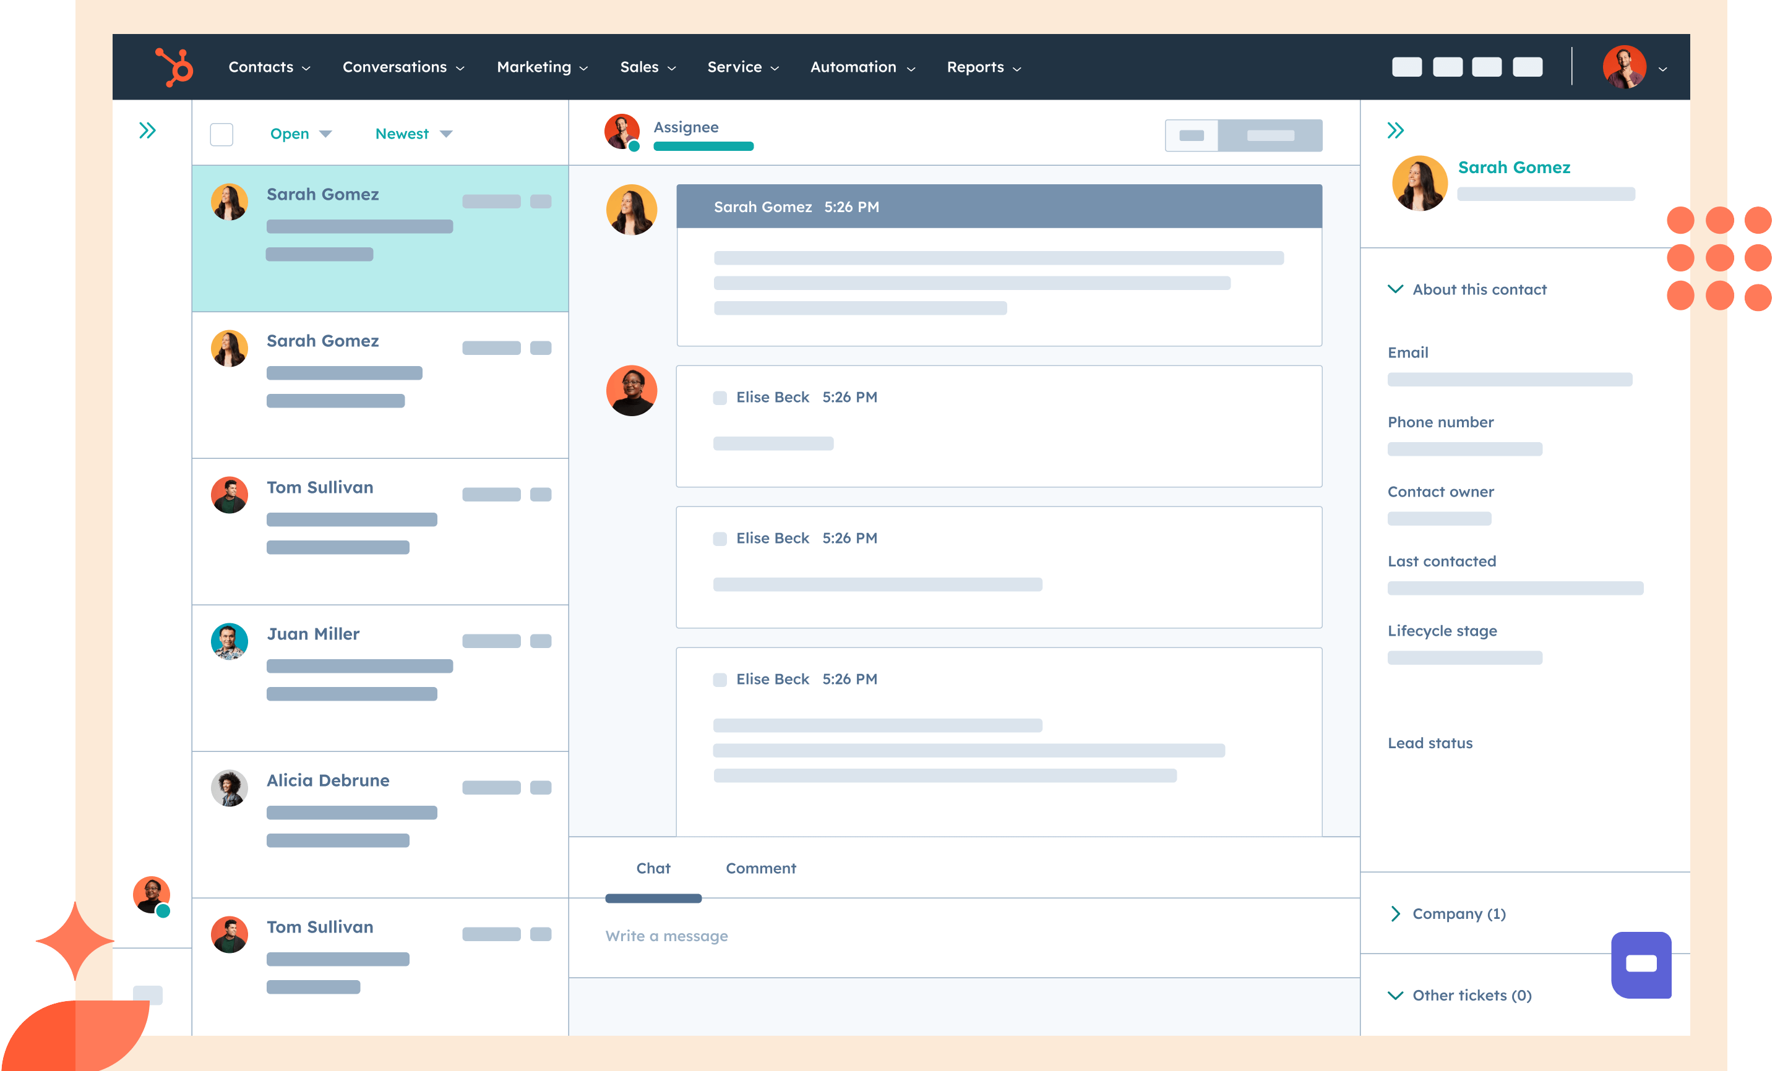Change the Newest sort order

tap(413, 134)
